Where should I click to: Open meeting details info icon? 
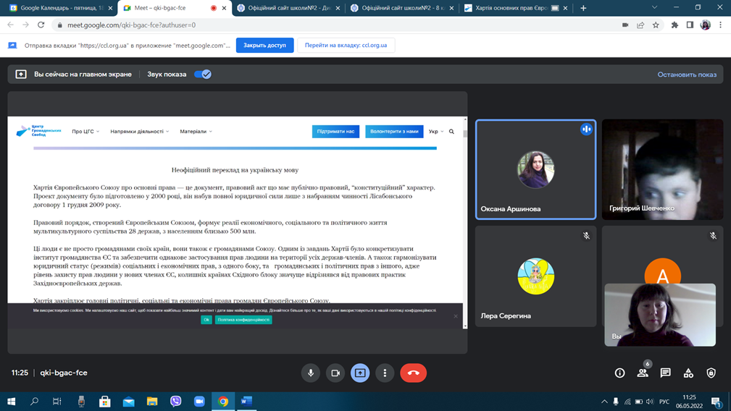(x=619, y=373)
